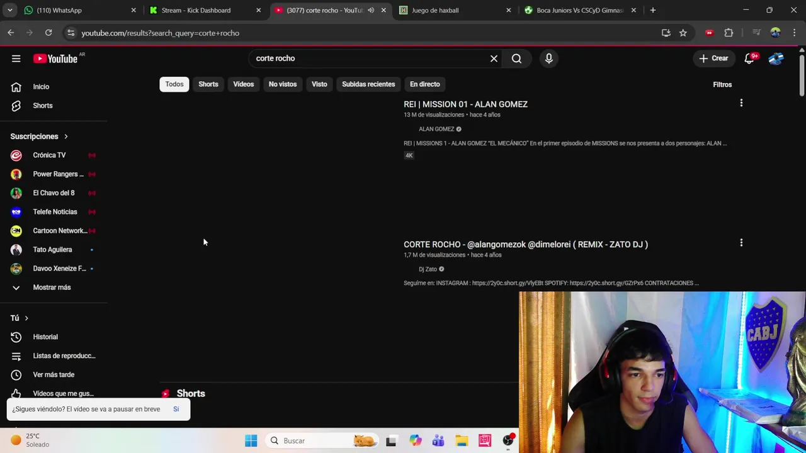Click the install/cast page icon in address bar
Screen dimensions: 806x453
(666, 33)
